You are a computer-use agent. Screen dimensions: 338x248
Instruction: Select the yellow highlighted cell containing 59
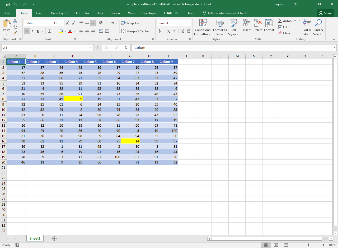pos(73,99)
